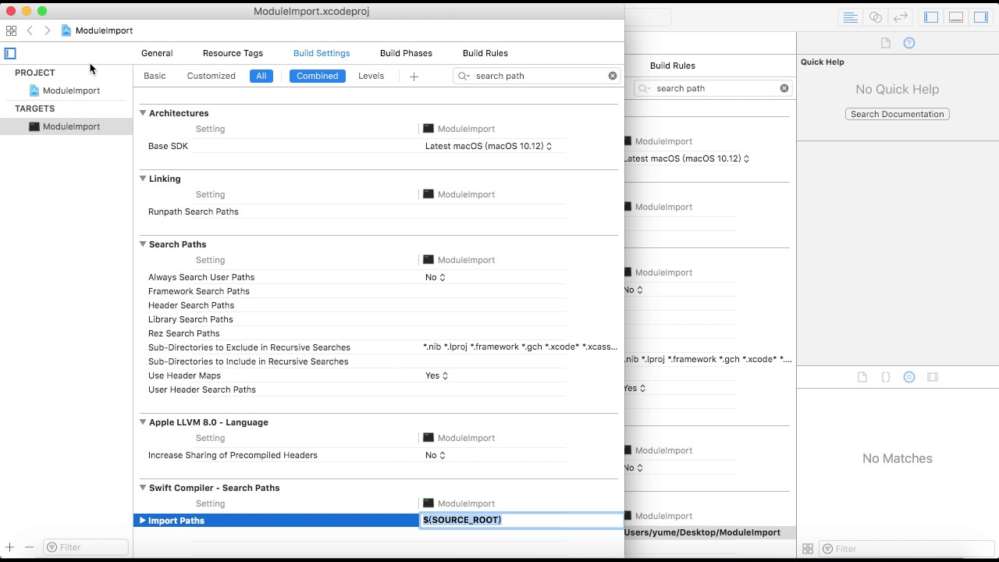Switch the library to icon grid view
999x562 pixels.
coord(808,549)
